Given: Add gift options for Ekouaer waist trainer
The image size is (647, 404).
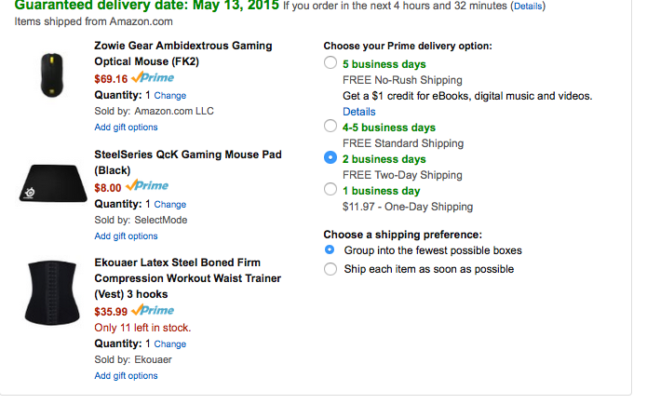Looking at the screenshot, I should (126, 376).
